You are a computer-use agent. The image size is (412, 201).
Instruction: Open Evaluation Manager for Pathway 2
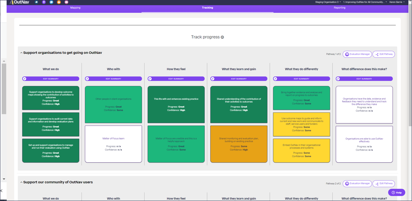357,183
